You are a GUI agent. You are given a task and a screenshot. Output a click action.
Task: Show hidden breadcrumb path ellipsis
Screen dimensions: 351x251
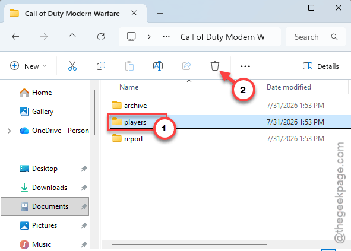[166, 36]
